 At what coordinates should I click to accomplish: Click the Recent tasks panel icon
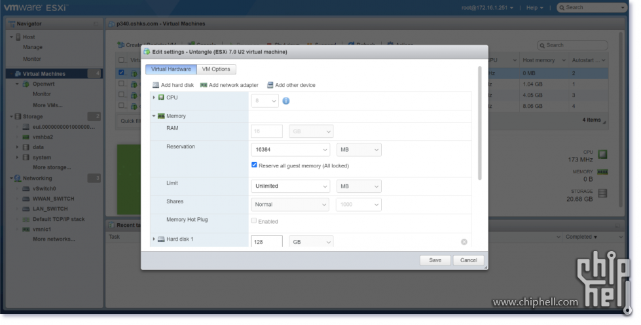click(111, 225)
